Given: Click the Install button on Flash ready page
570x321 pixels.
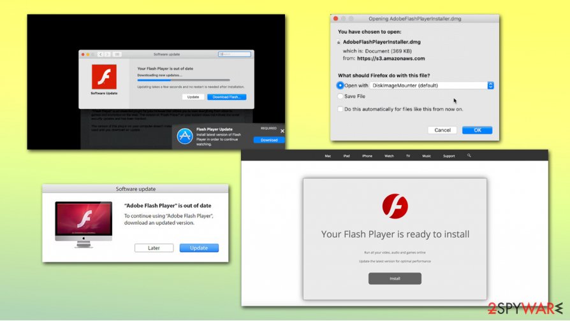Looking at the screenshot, I should click(x=395, y=278).
